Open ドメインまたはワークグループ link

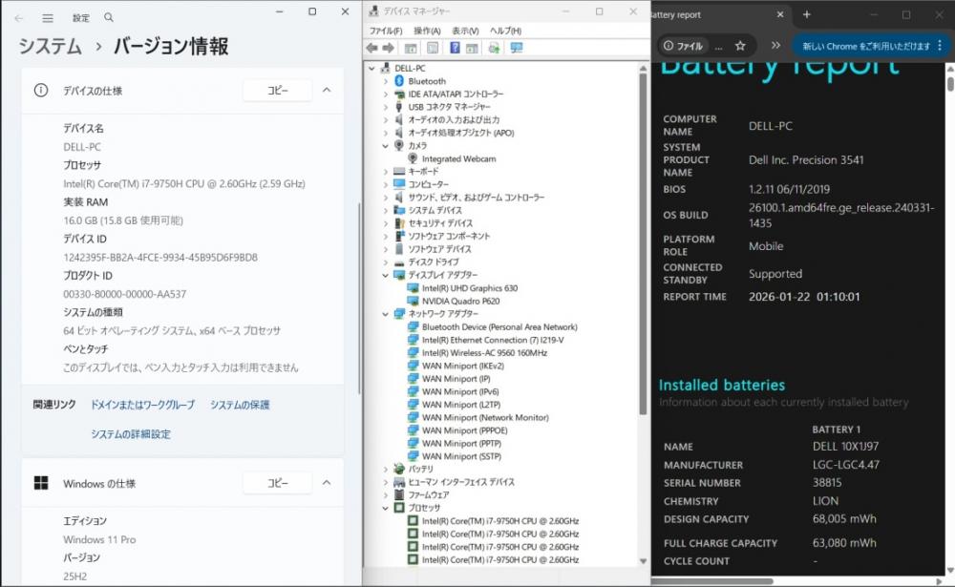[x=142, y=405]
